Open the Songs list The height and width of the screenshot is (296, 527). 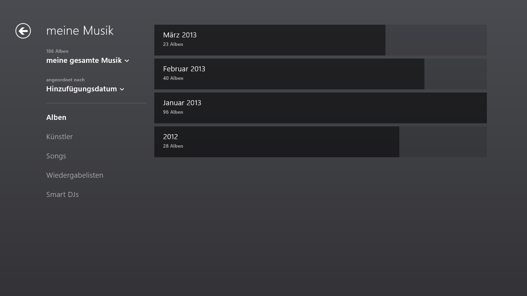click(x=56, y=156)
